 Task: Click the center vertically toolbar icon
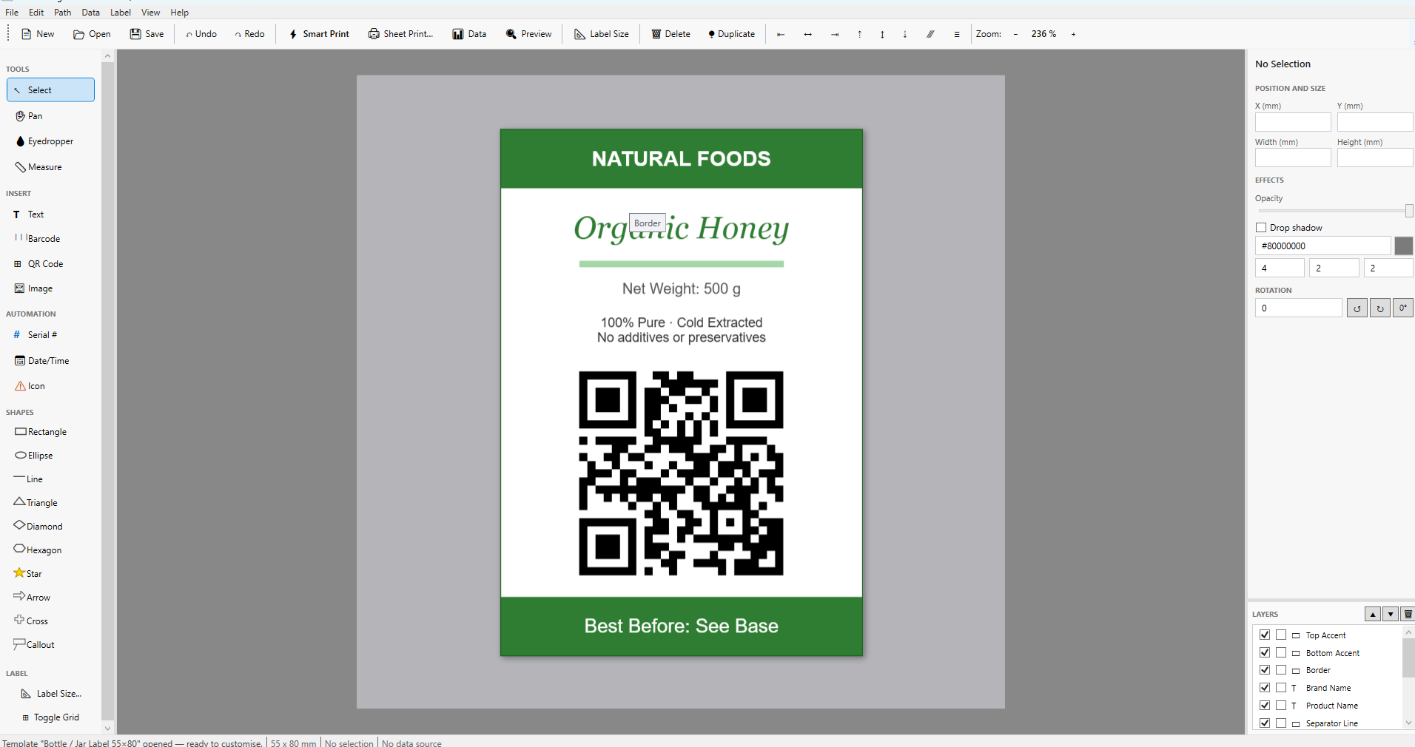pos(882,34)
